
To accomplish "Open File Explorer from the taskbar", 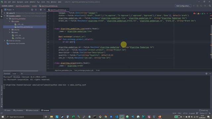I will [52, 117].
